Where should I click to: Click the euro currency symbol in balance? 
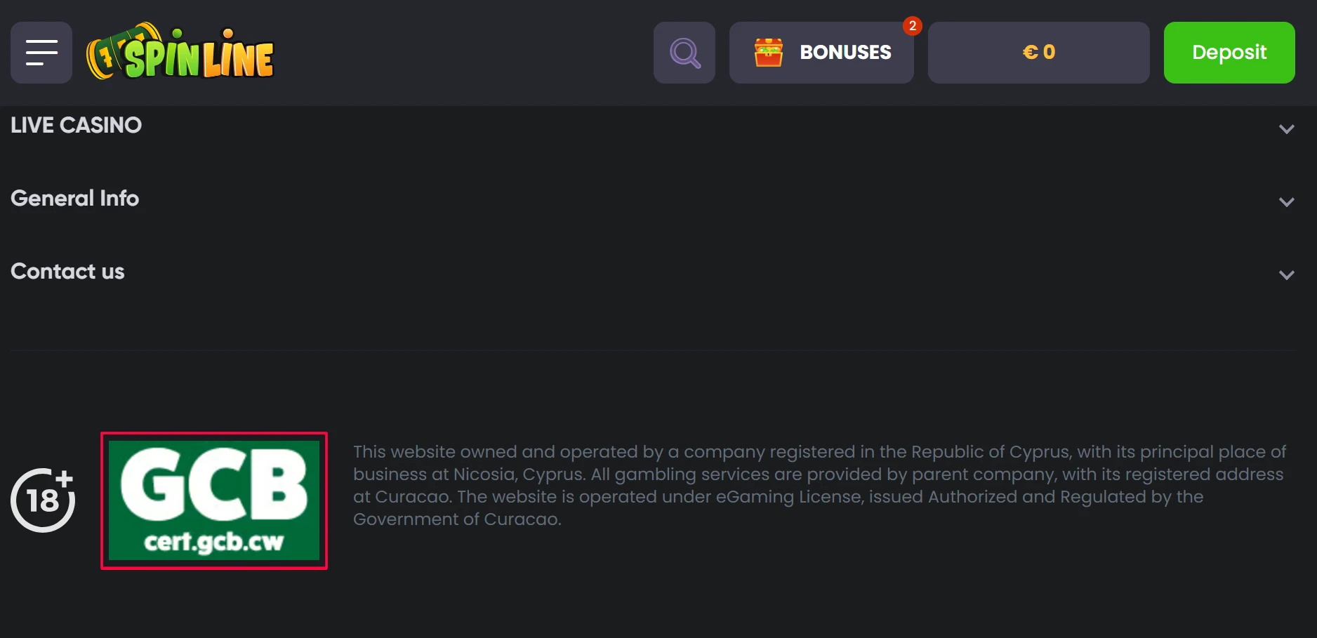coord(1030,52)
